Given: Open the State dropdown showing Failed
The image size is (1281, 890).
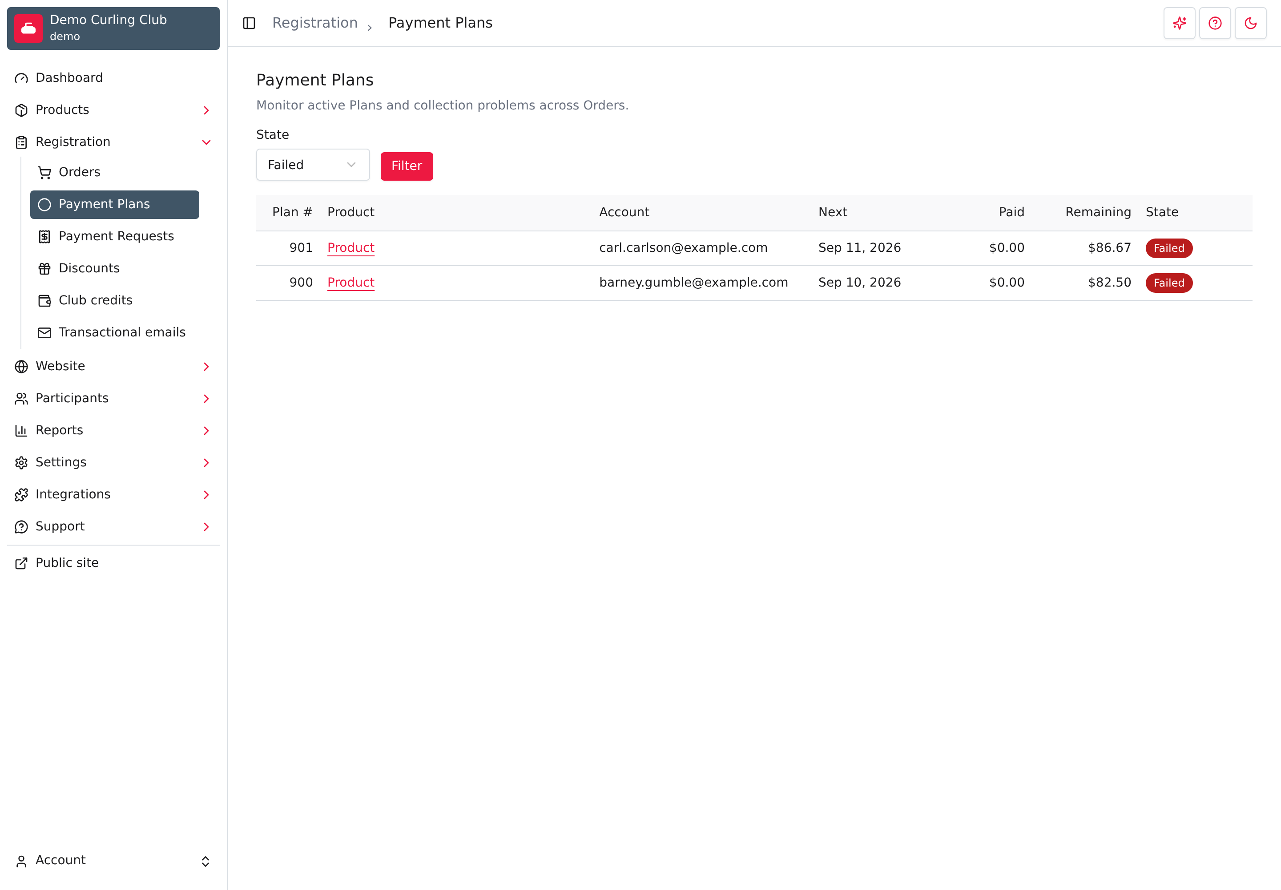Looking at the screenshot, I should pyautogui.click(x=313, y=165).
